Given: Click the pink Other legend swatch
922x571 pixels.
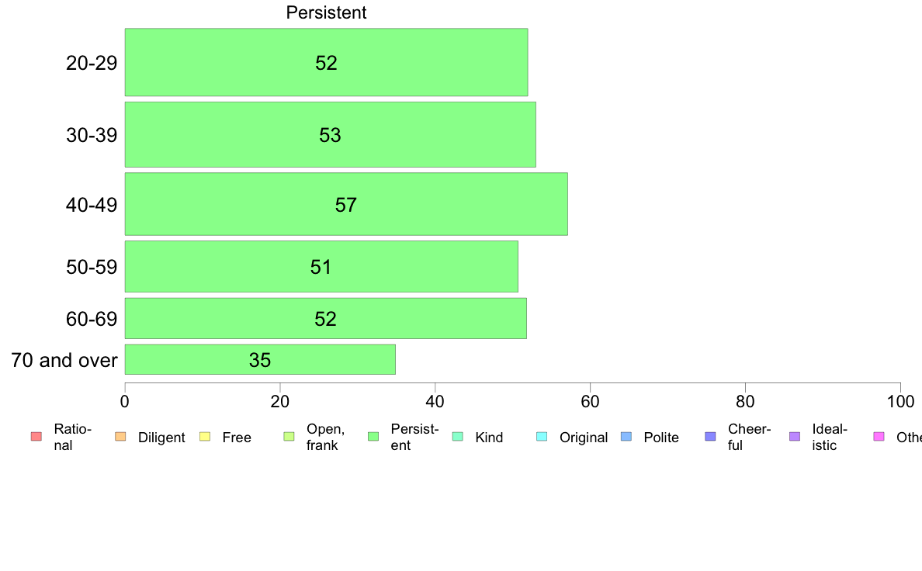Looking at the screenshot, I should (x=879, y=436).
